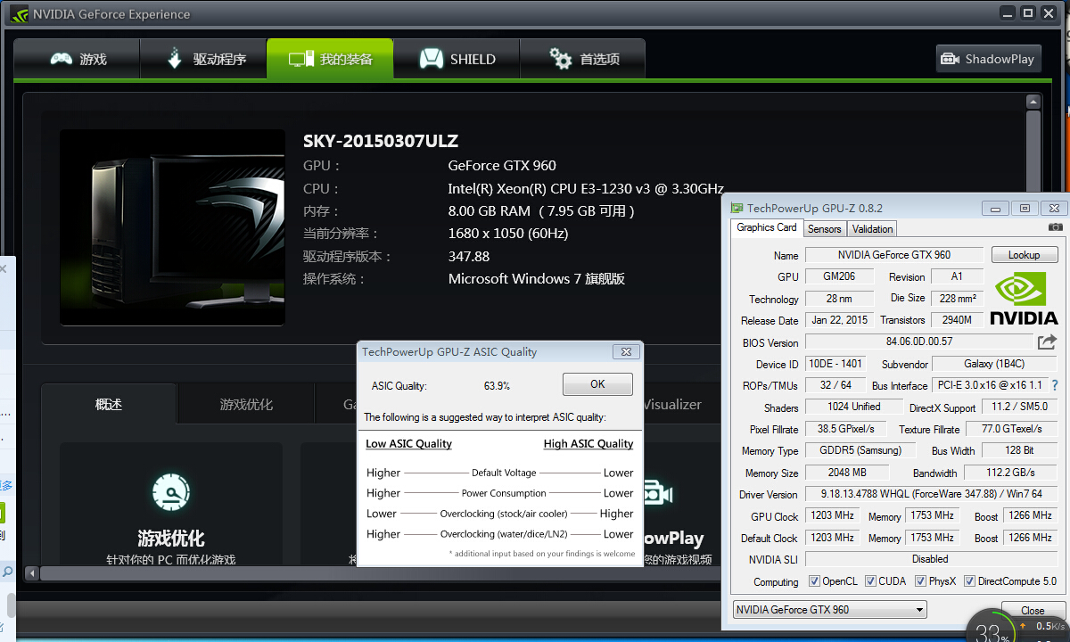Click OK in the ASIC Quality dialog
The image size is (1070, 642).
[x=597, y=384]
